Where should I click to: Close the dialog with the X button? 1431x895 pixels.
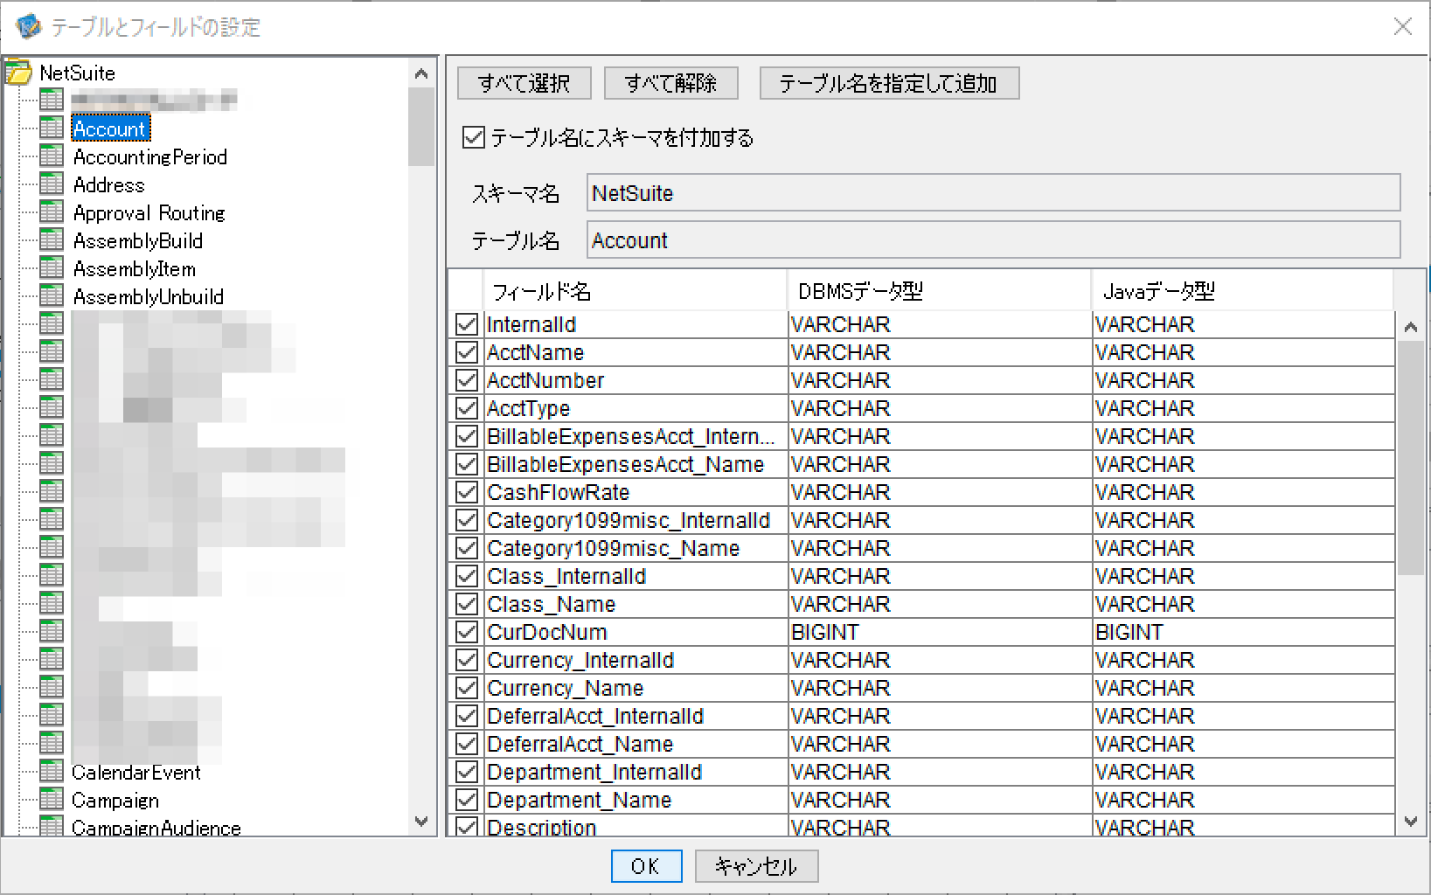(x=1402, y=26)
